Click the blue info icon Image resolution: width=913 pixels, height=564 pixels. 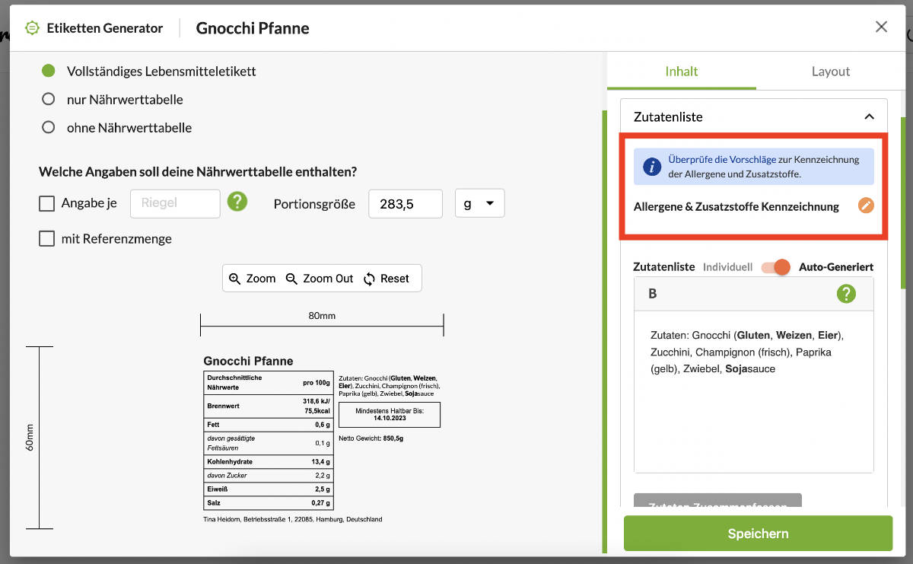coord(652,167)
